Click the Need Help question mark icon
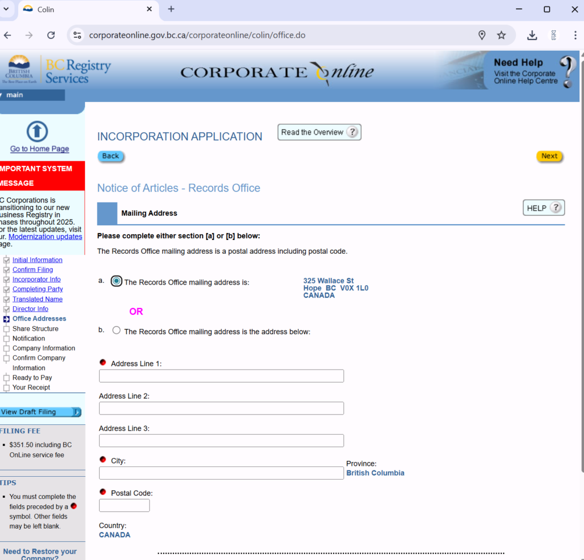584x560 pixels. (x=566, y=71)
